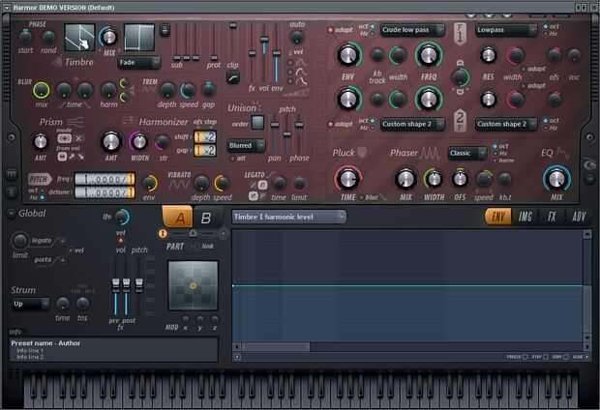
Task: Open the ENV editor tab
Action: 497,217
